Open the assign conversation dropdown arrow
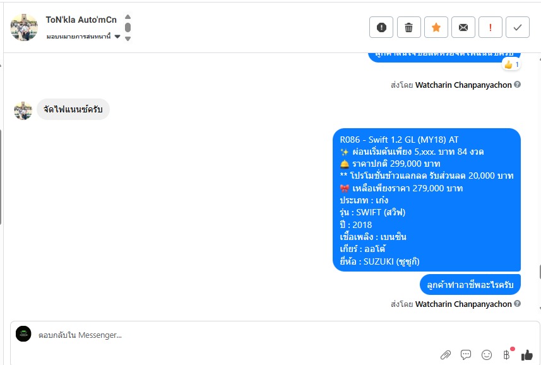This screenshot has height=365, width=541. 117,37
